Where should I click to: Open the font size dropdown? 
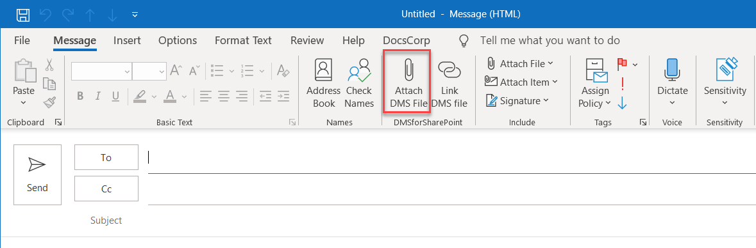coord(162,72)
